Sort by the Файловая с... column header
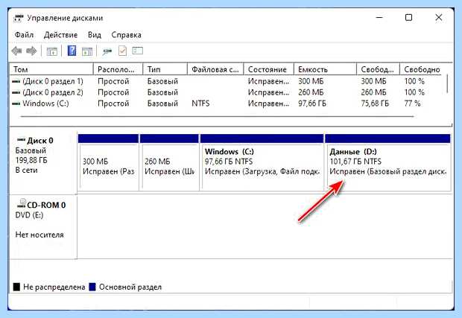Screen dimensions: 462x318 tap(215, 69)
